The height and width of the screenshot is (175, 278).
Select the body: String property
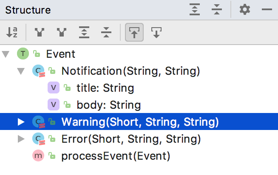coord(109,105)
